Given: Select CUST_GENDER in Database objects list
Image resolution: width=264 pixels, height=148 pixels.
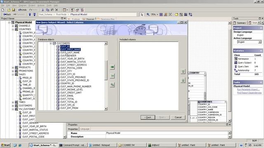Looking at the screenshot, I should coord(68,56).
